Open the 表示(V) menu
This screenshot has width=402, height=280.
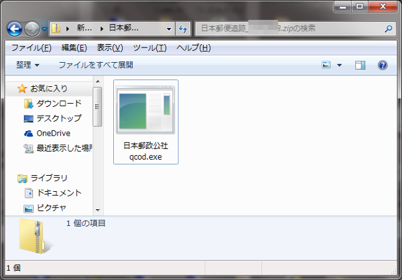coord(110,48)
